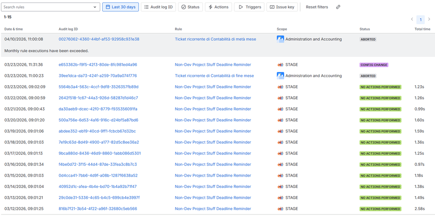The width and height of the screenshot is (435, 217).
Task: Go to the next page arrow
Action: pos(429,19)
